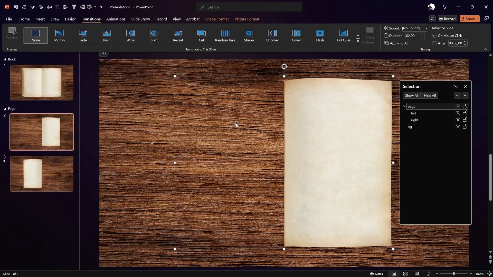
Task: Switch to Reading View
Action: [417, 274]
